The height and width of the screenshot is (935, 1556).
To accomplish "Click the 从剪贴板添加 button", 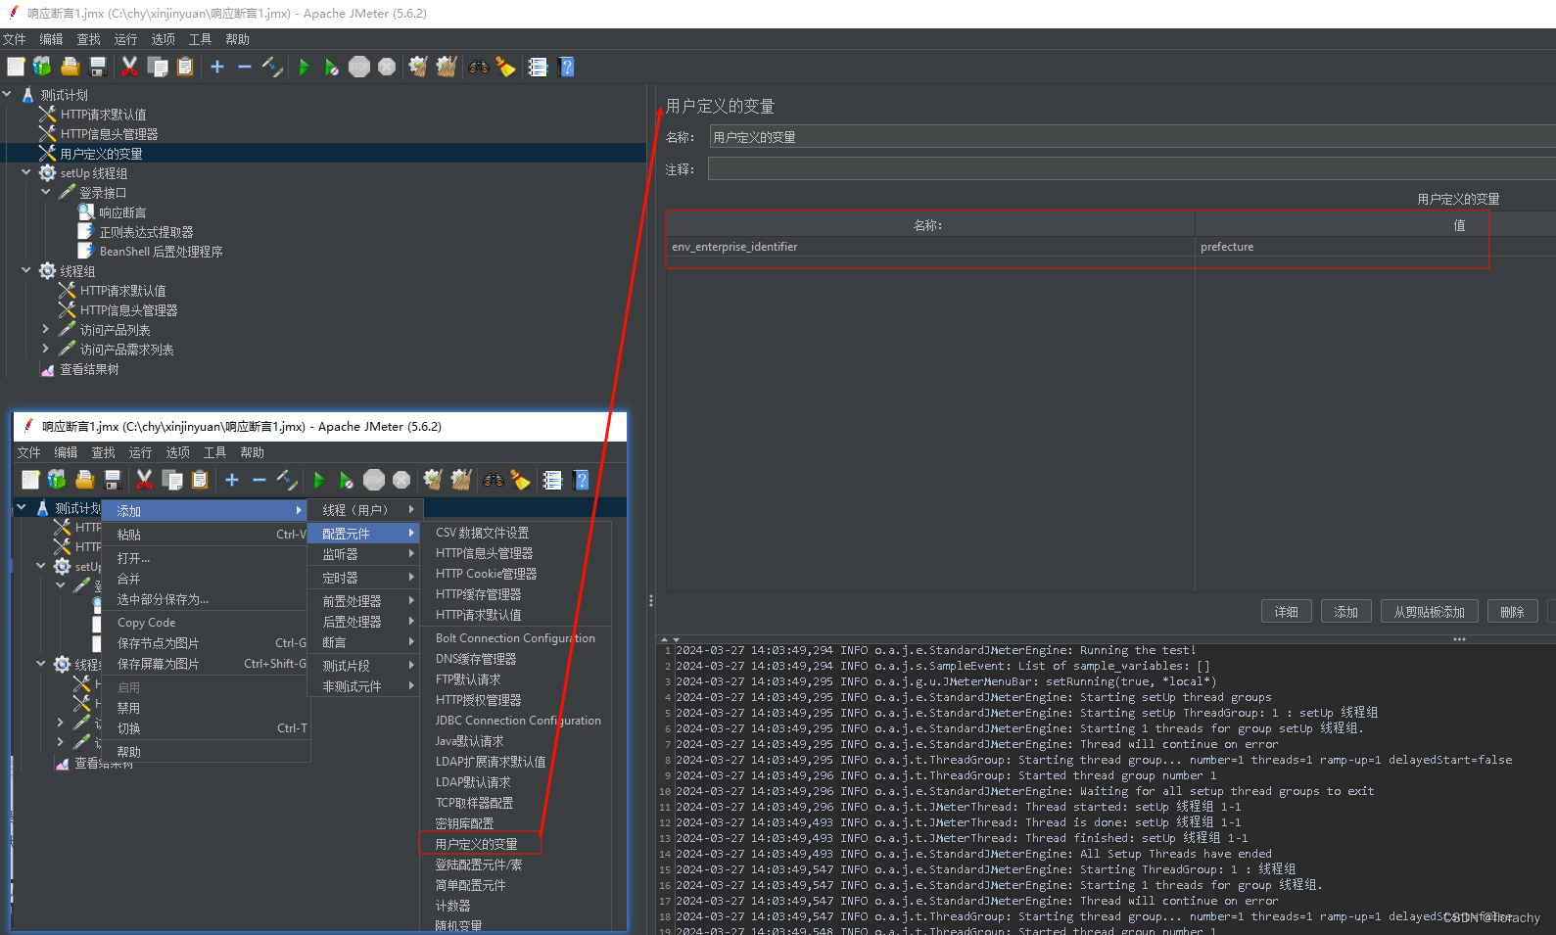I will point(1429,612).
